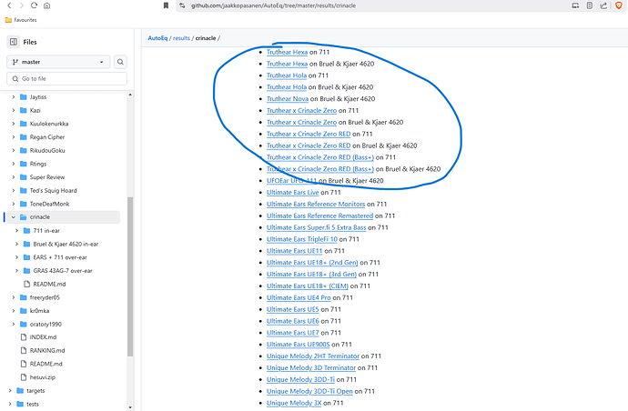Image resolution: width=628 pixels, height=411 pixels.
Task: Open the freeryder05 folder
Action: 45,297
